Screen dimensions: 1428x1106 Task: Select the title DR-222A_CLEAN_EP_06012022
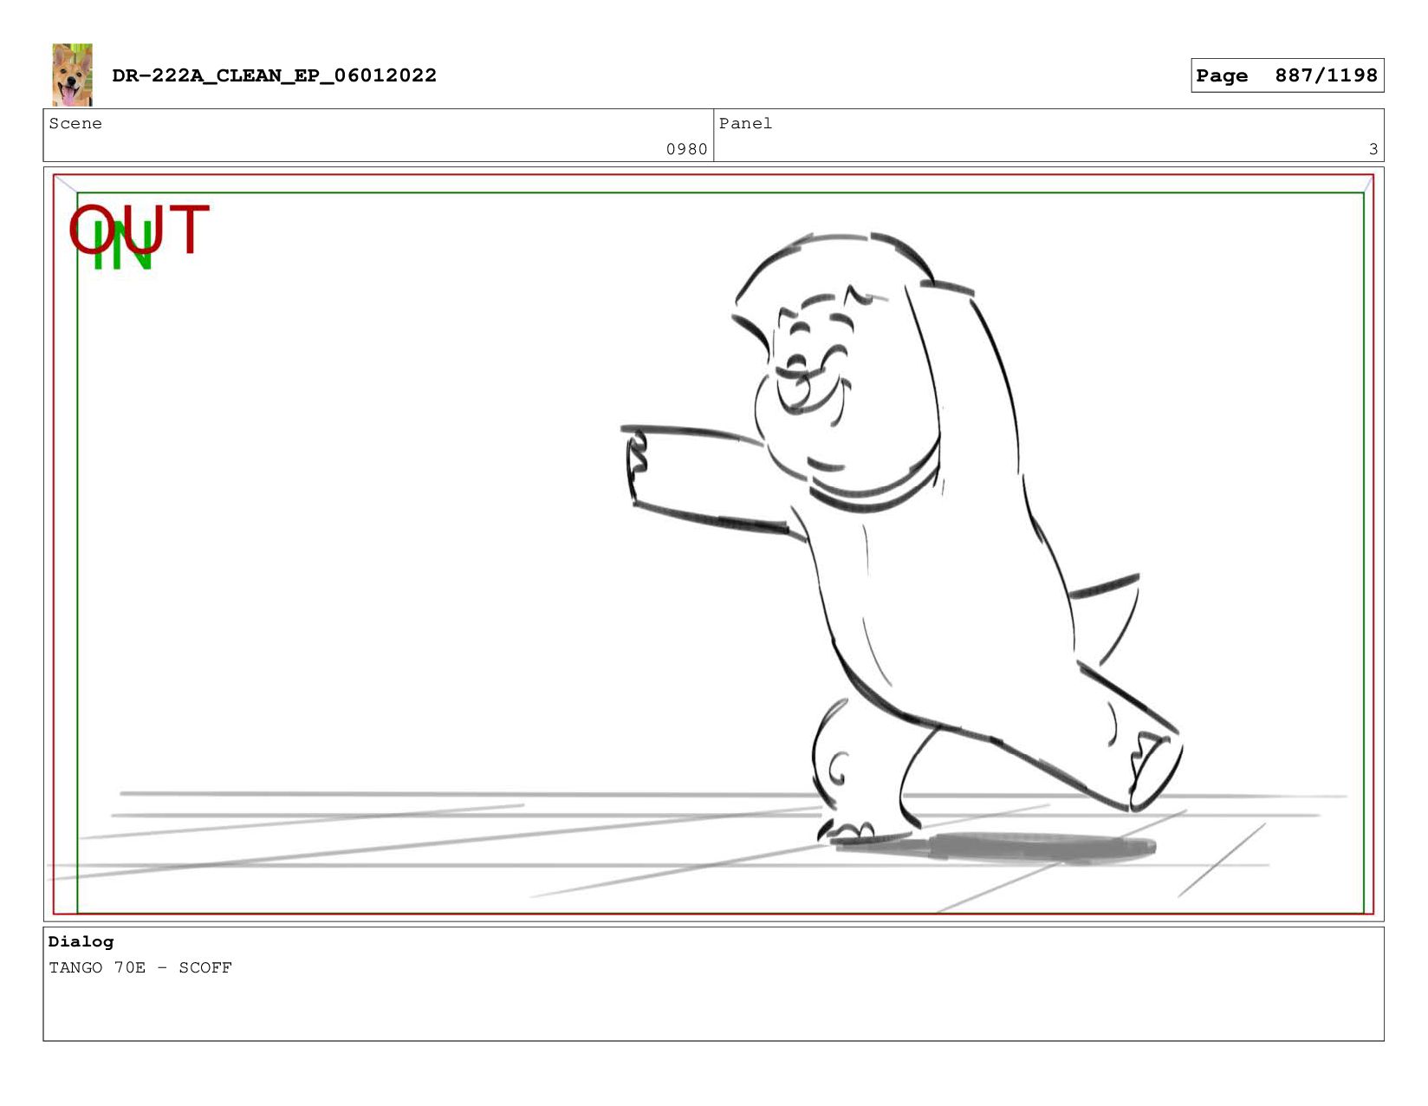click(274, 75)
